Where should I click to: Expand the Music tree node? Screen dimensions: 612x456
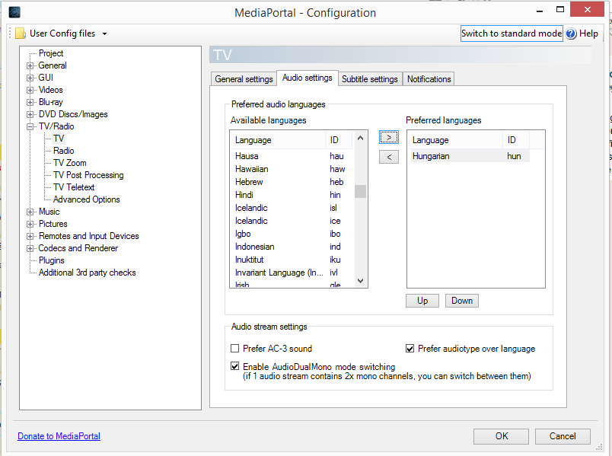30,212
